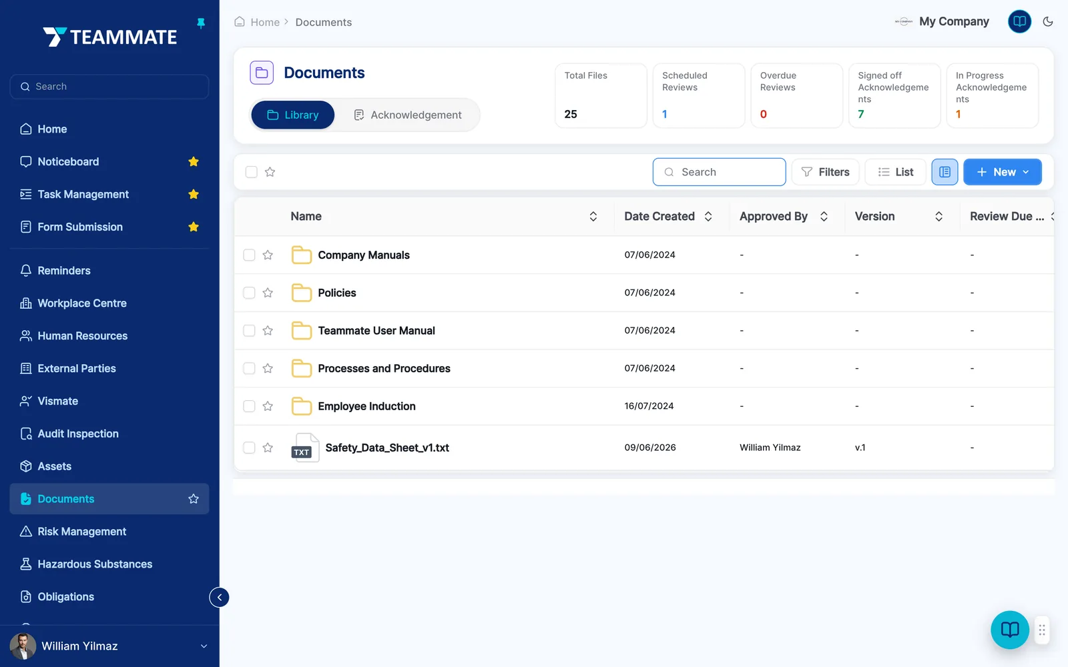Focus the sidebar Search field
Image resolution: width=1068 pixels, height=667 pixels.
click(x=109, y=87)
